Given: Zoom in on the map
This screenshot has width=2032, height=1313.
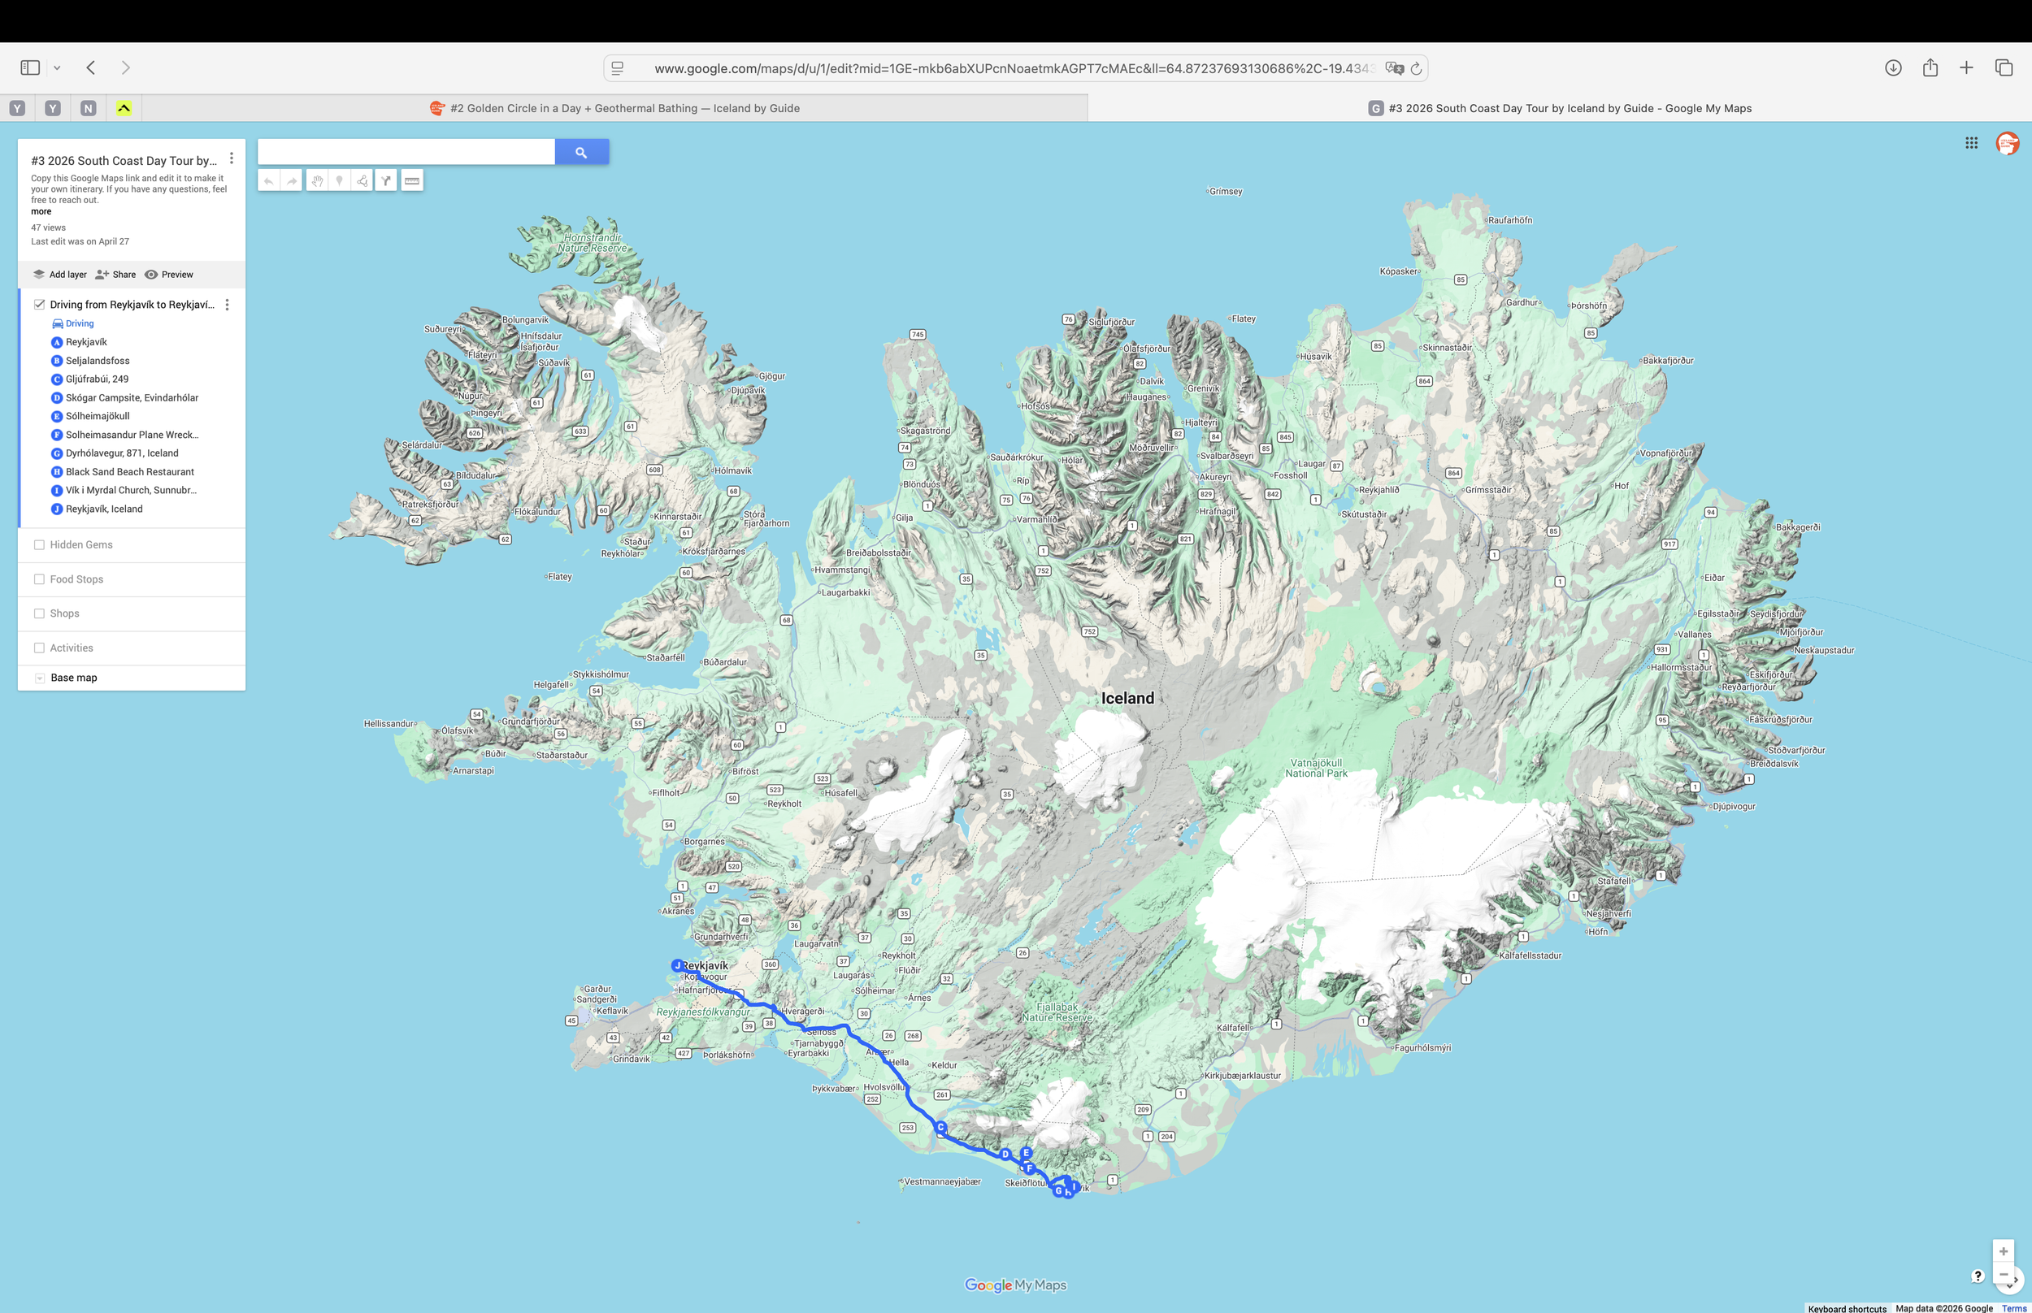Looking at the screenshot, I should point(2003,1251).
